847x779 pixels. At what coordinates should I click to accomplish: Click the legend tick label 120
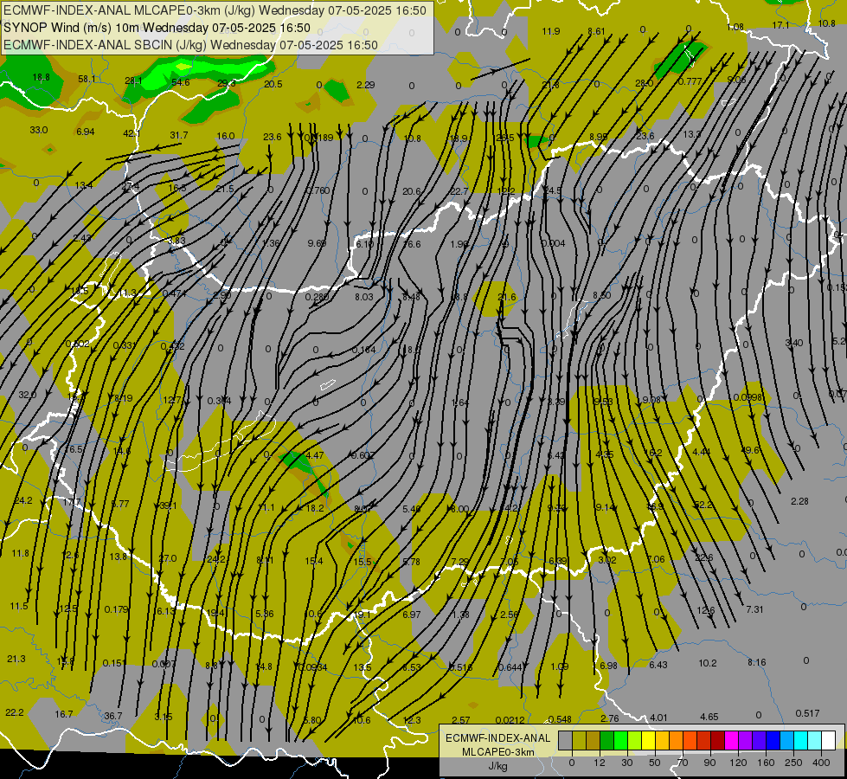click(x=738, y=763)
